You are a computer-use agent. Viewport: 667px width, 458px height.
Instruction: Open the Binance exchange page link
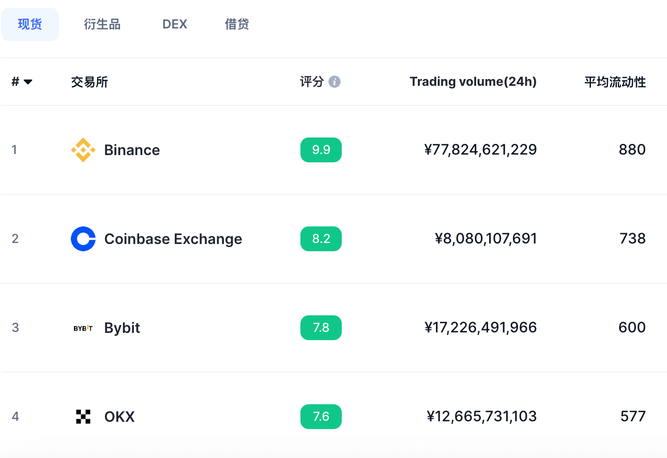pos(132,150)
